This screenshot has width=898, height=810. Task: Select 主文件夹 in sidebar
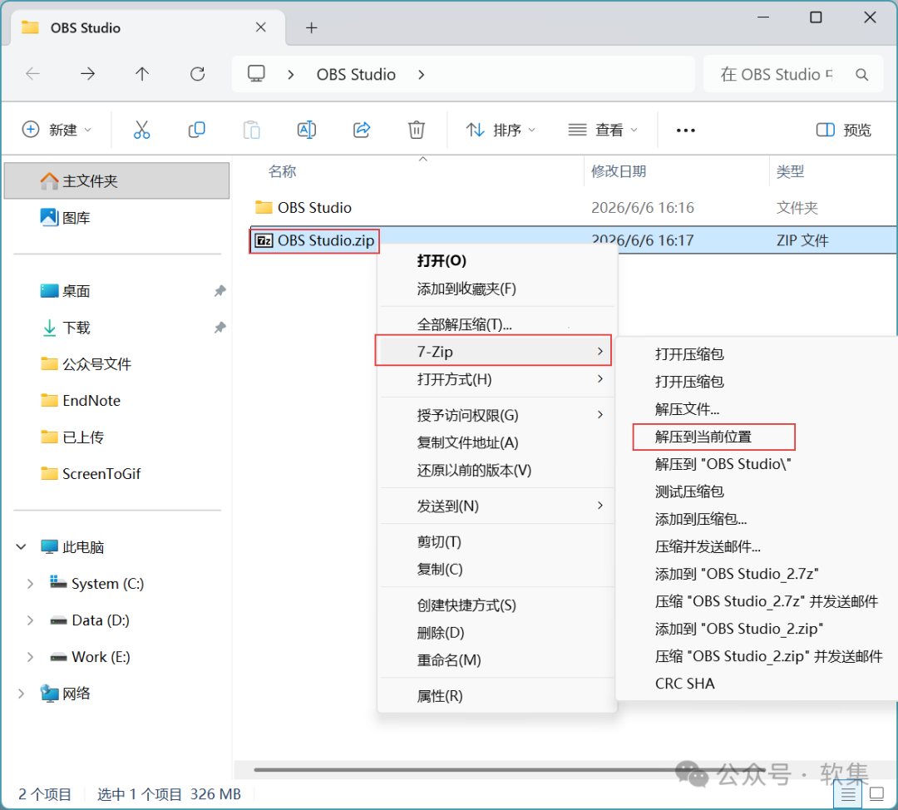[117, 181]
